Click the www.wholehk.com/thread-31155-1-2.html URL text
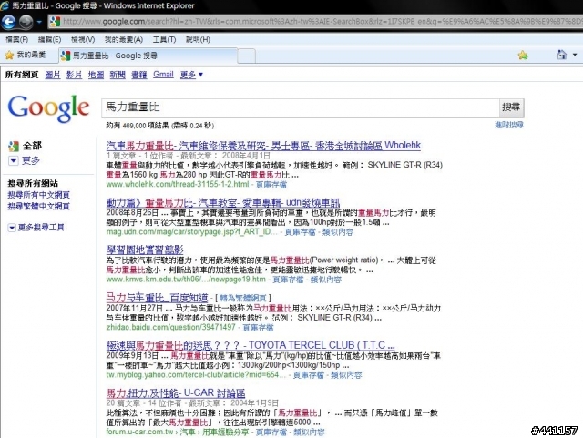The width and height of the screenshot is (583, 438). click(178, 185)
